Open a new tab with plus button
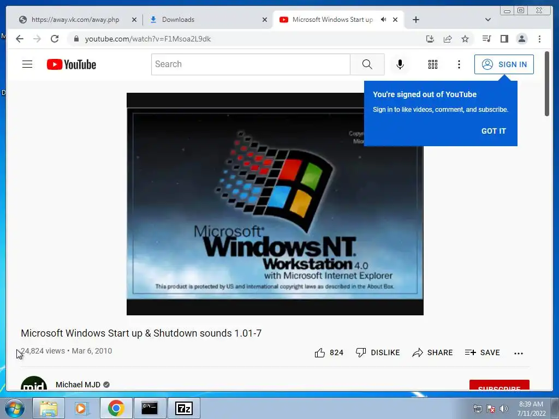559x419 pixels. click(x=415, y=20)
